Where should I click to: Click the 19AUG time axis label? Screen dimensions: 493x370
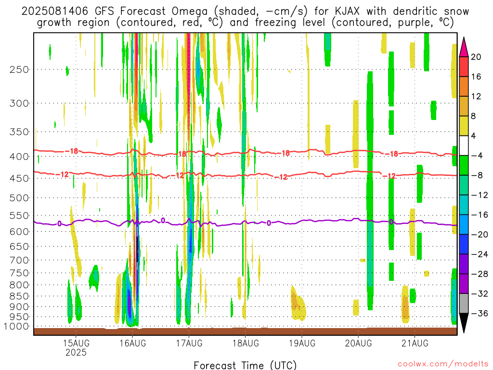click(302, 343)
